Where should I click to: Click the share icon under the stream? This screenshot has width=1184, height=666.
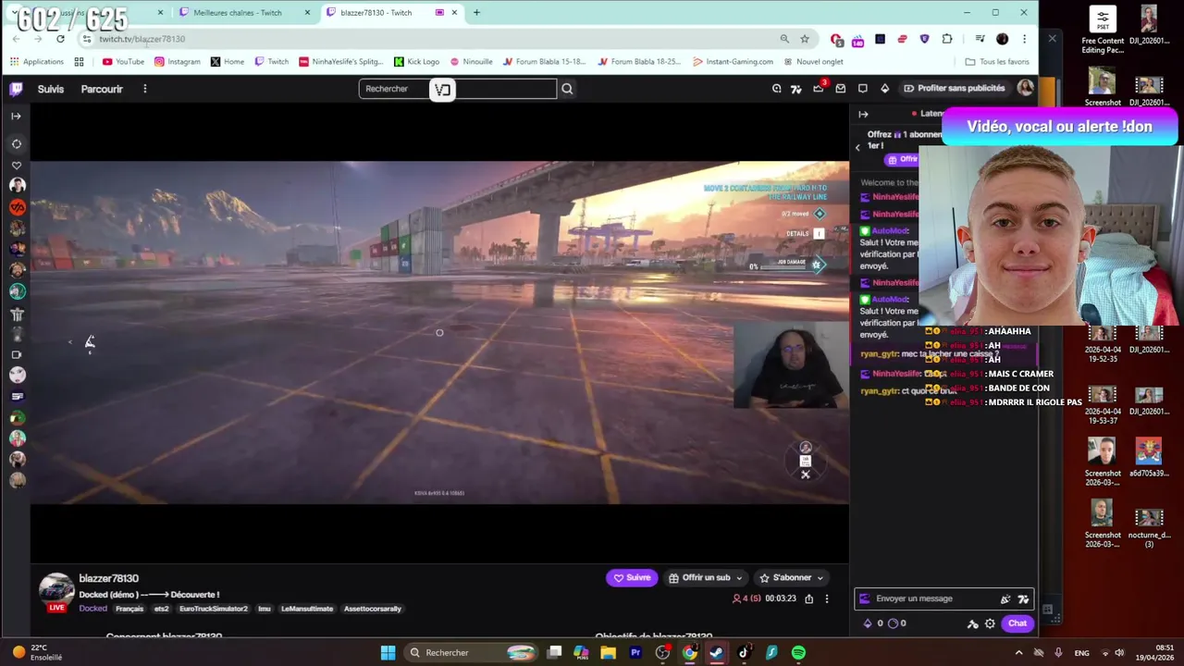[x=808, y=598]
